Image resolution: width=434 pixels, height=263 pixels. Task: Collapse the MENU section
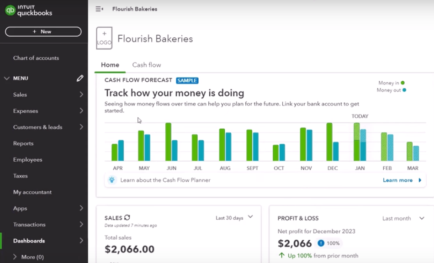[6, 78]
